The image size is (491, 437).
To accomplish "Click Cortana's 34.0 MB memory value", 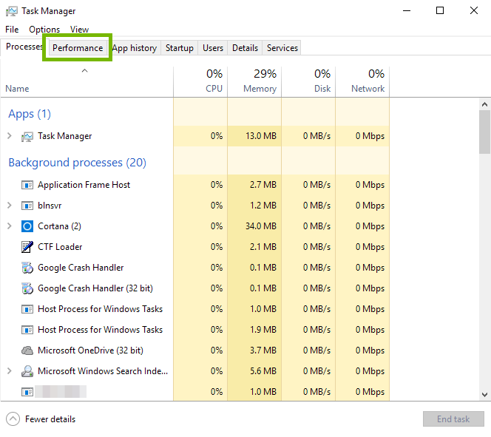I will [x=261, y=226].
